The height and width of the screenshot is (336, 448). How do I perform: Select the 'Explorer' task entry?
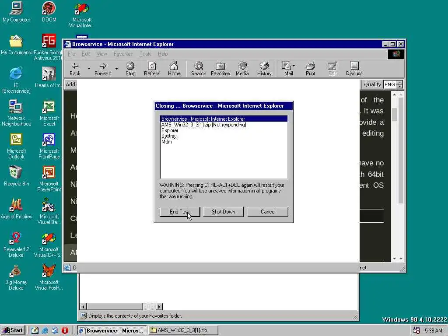224,130
